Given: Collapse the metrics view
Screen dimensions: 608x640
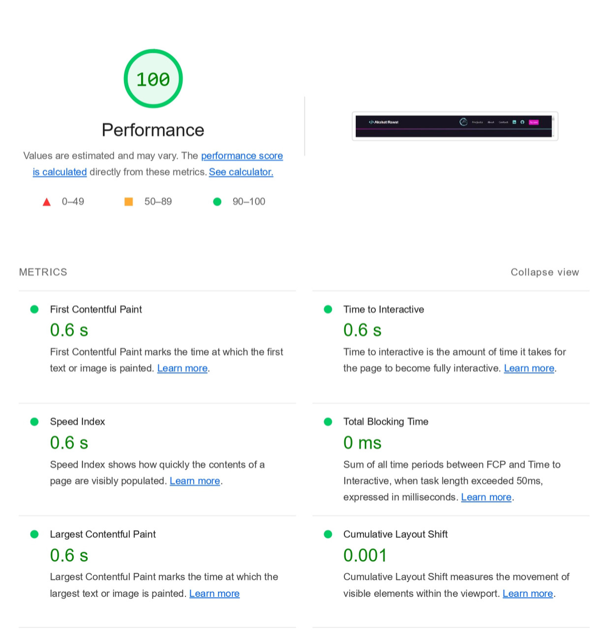Looking at the screenshot, I should [545, 272].
